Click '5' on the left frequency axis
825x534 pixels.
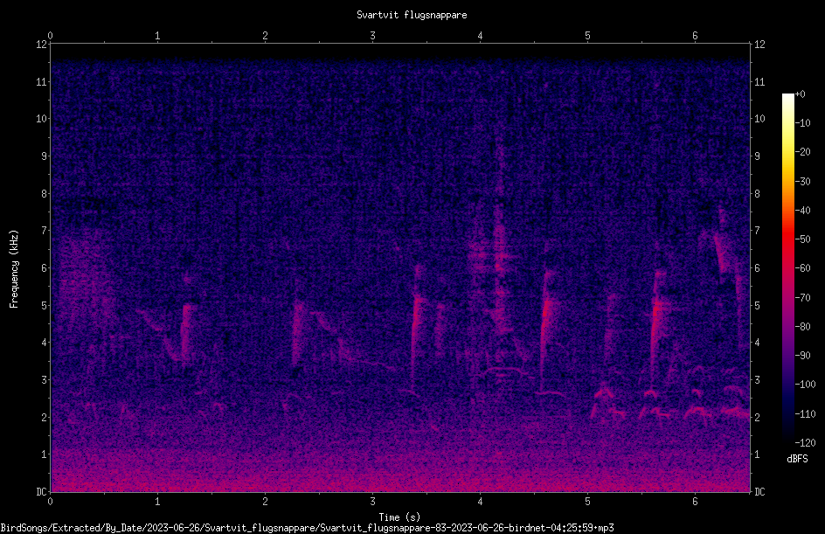click(44, 305)
